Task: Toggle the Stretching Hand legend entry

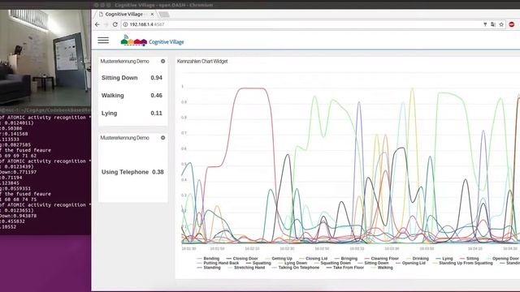Action: [246, 268]
